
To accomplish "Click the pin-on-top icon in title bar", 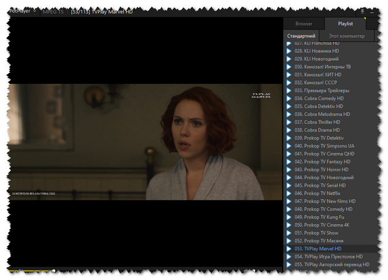I will click(x=363, y=12).
